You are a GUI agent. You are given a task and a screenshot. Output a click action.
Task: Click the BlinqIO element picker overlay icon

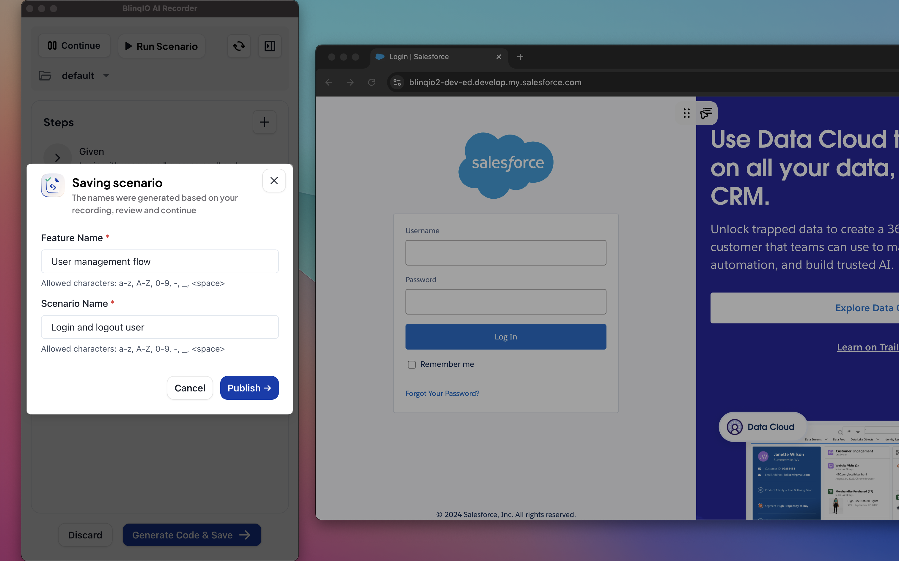point(706,113)
